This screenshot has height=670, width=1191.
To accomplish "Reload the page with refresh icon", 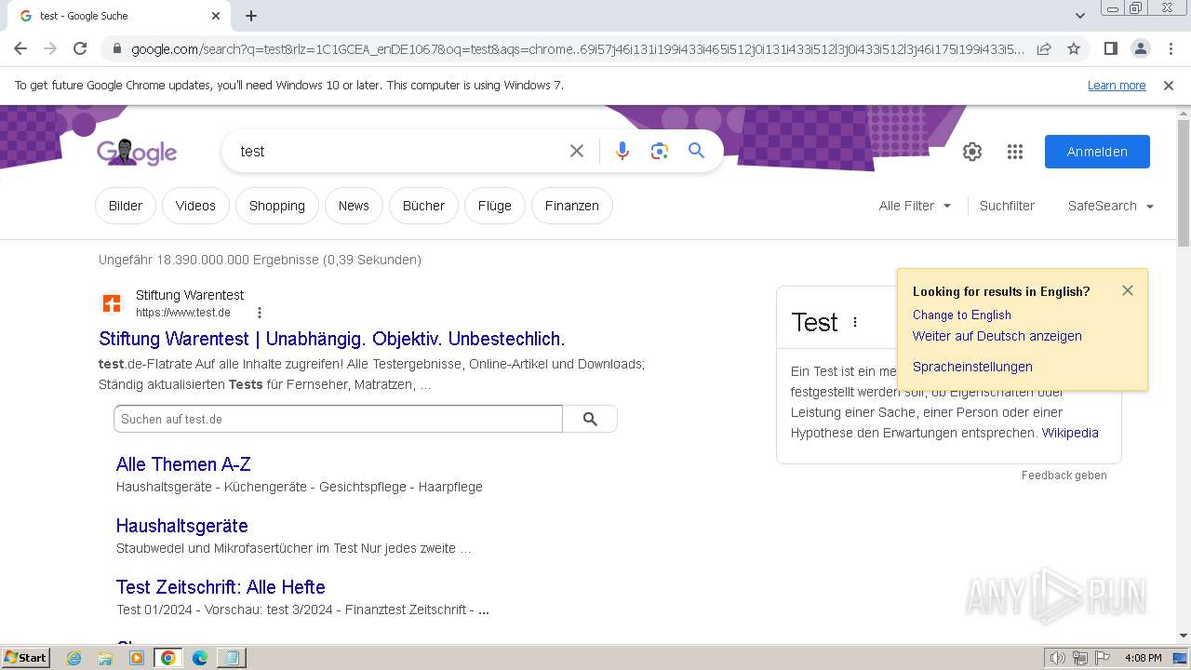I will pyautogui.click(x=80, y=48).
